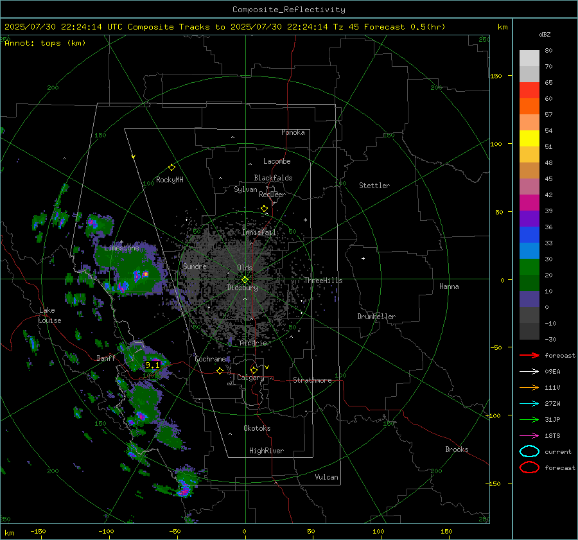Click the Strathmore town label
The height and width of the screenshot is (540, 578).
tap(312, 380)
